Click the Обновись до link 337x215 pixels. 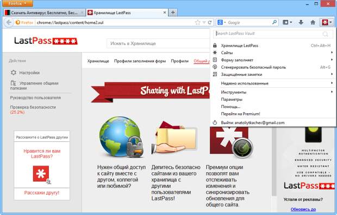303,209
